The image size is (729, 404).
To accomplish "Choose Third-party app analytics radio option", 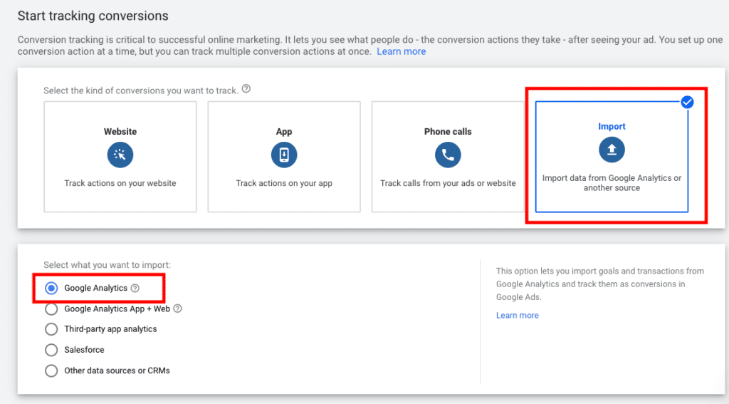I will (51, 329).
